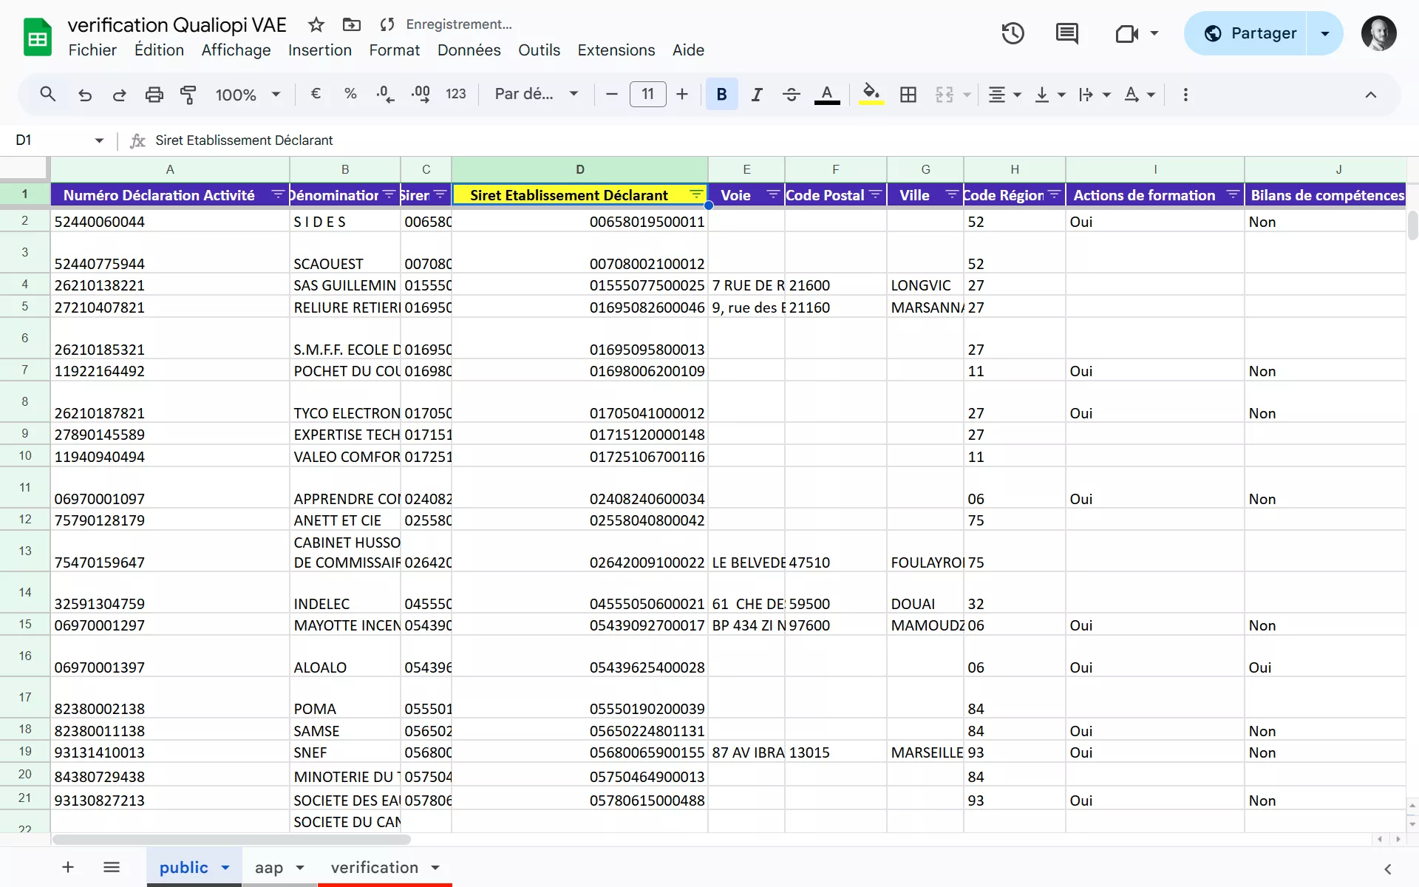Expand the font family dropdown
1419x887 pixels.
(x=536, y=95)
